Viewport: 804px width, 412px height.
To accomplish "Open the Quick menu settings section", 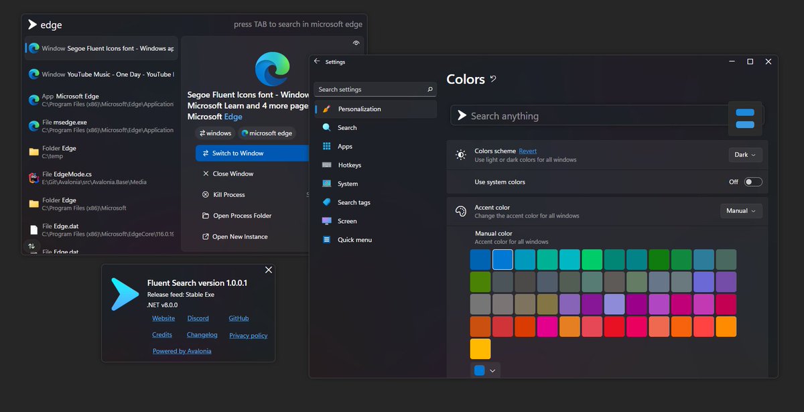I will pos(375,240).
